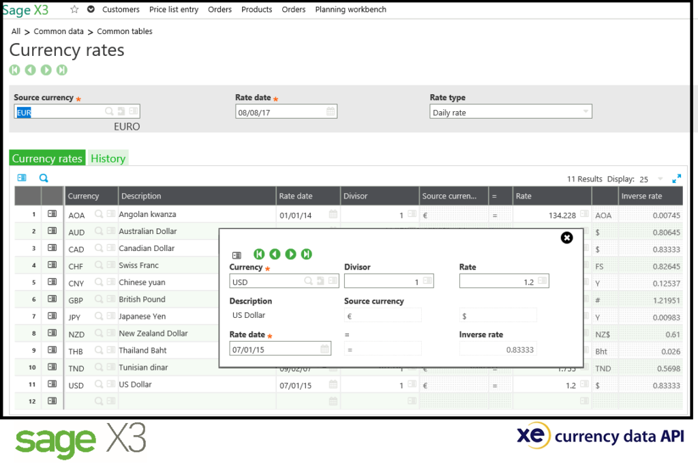Open the dropdown arrow next to the star
This screenshot has height=468, width=698.
tap(91, 10)
